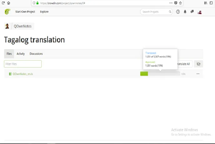Click the 19% progress label
This screenshot has width=215, height=144.
(183, 74)
